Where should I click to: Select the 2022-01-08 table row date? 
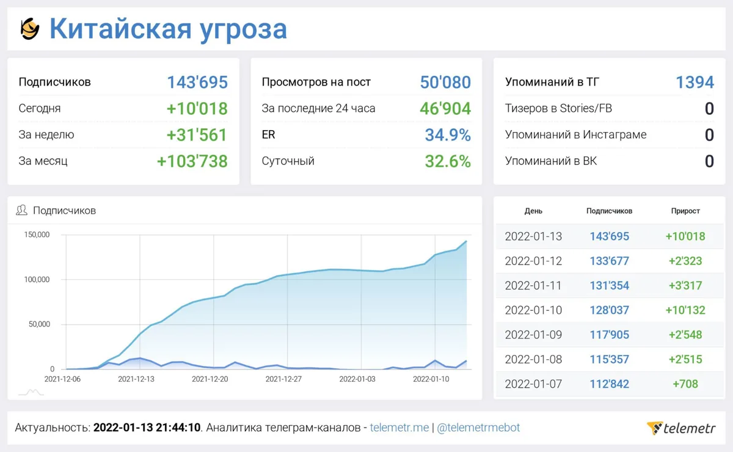point(533,359)
